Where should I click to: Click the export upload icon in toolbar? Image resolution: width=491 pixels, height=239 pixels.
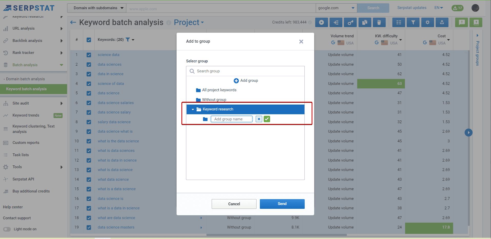click(x=442, y=22)
